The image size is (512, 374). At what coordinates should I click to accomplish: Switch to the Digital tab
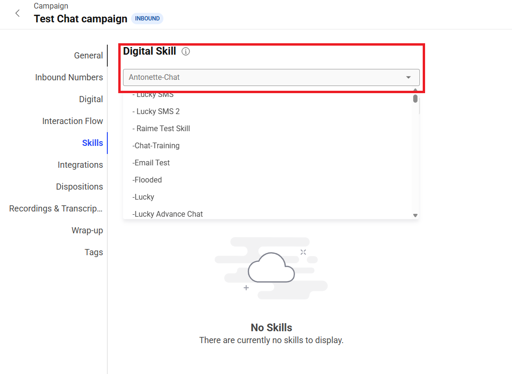click(91, 99)
